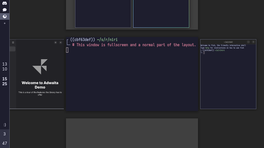264x148 pixels.
Task: Click the small circle workspace indicator
Action: tap(5, 23)
